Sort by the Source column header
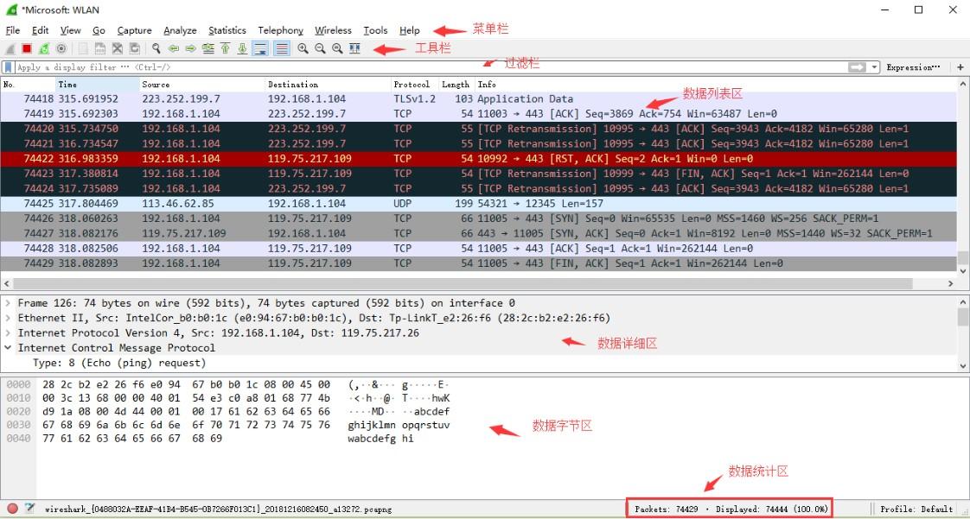The height and width of the screenshot is (519, 970). pyautogui.click(x=203, y=85)
